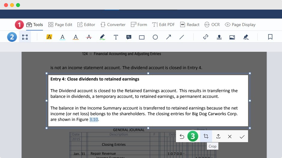The image size is (282, 158).
Task: Undo the selection with the back arrow
Action: (x=182, y=136)
